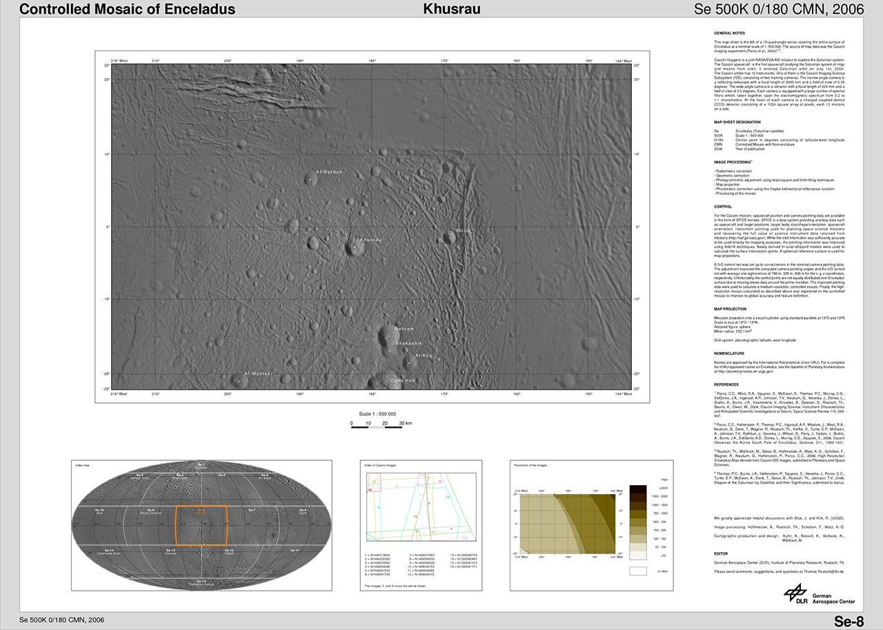Click the Shirin crater label
Viewport: 883px width, 630px height.
point(463,231)
